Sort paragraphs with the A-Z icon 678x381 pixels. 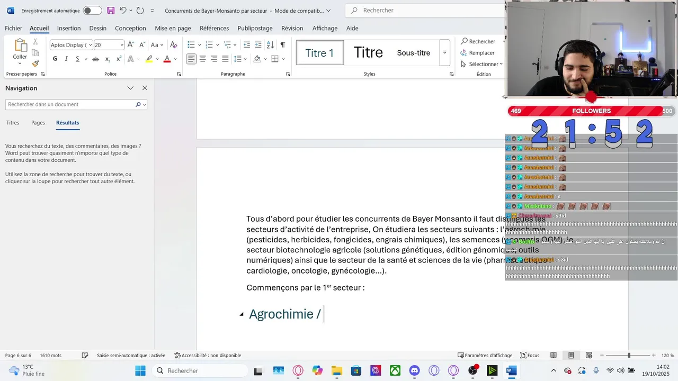[270, 45]
